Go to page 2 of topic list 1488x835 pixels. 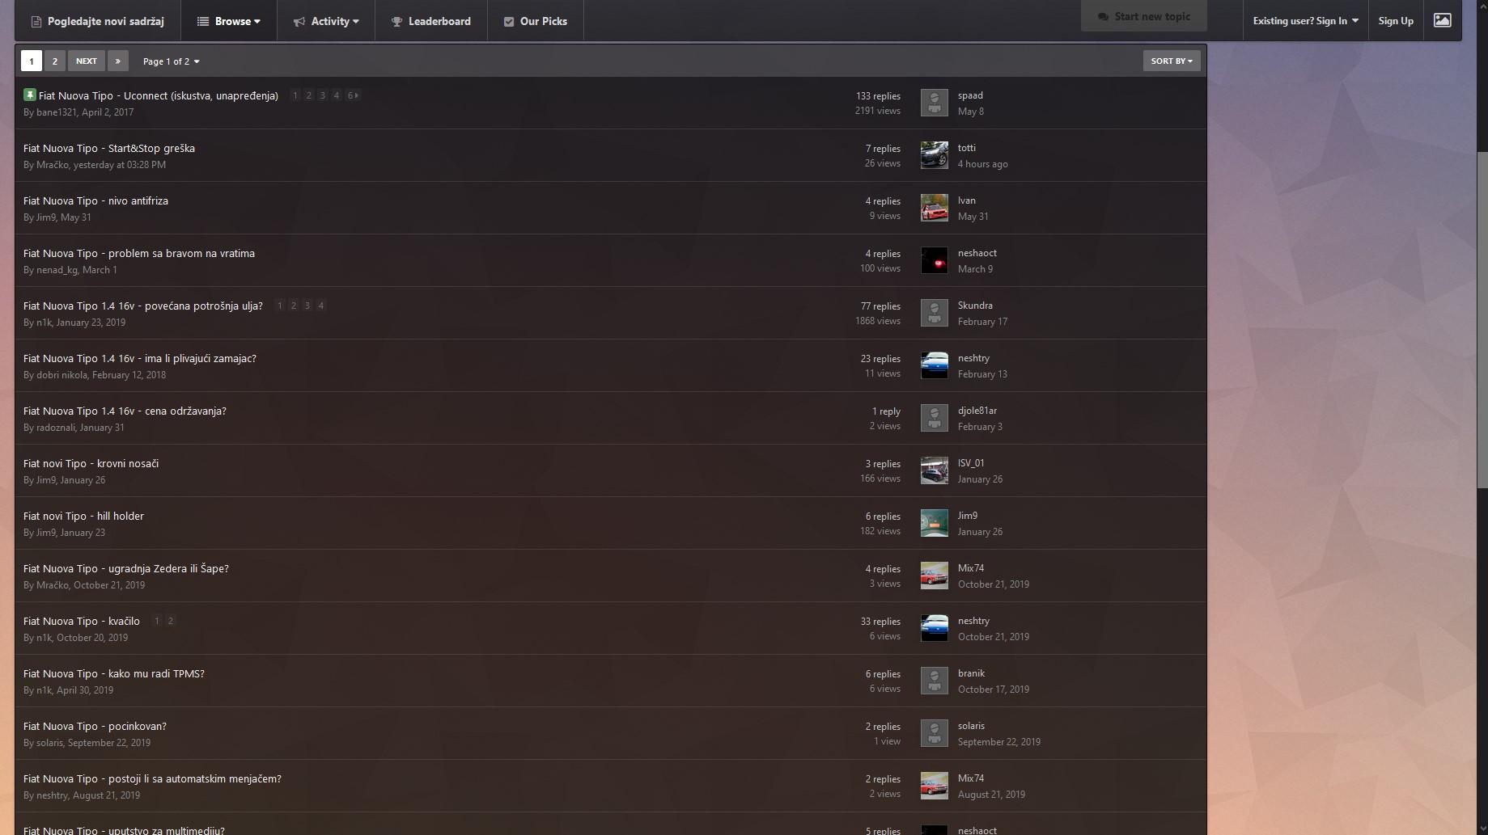coord(54,61)
